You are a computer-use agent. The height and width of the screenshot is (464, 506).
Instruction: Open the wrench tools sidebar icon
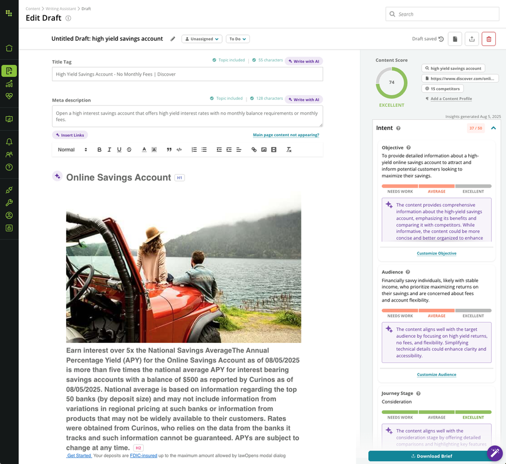tap(9, 202)
